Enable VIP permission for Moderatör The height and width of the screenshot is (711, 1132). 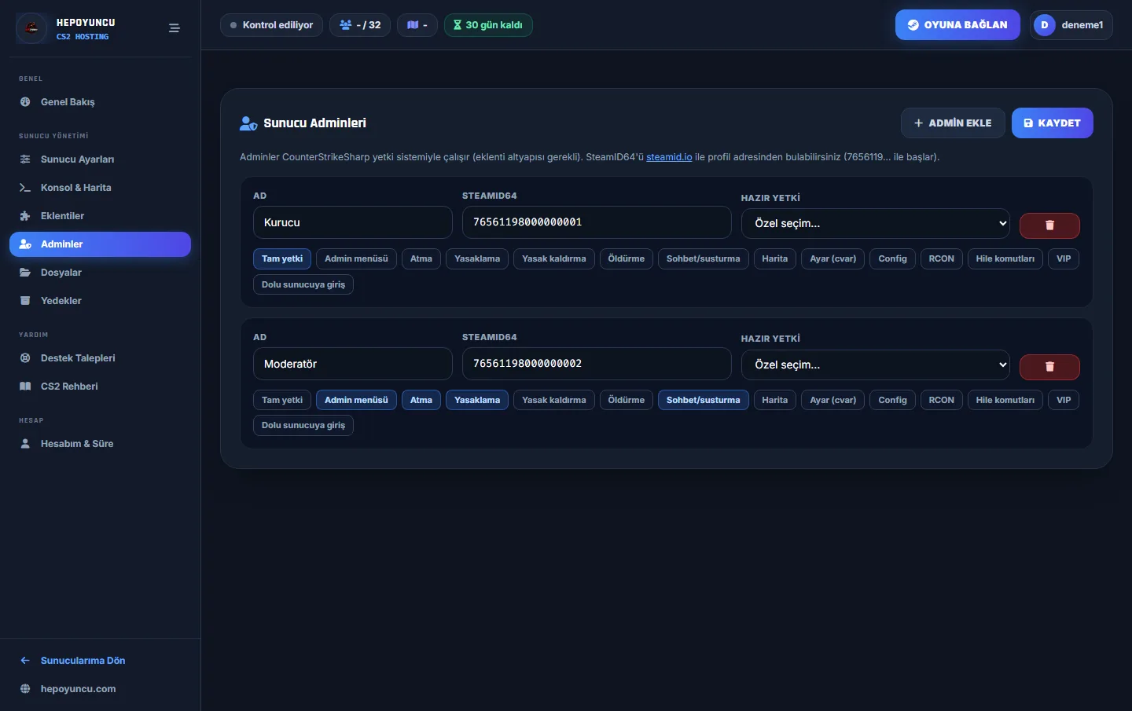(x=1064, y=401)
